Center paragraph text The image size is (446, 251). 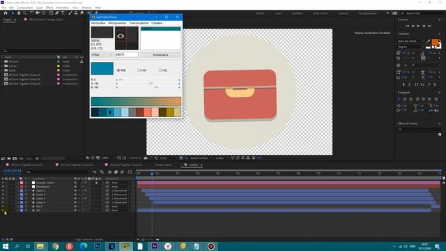[x=405, y=99]
